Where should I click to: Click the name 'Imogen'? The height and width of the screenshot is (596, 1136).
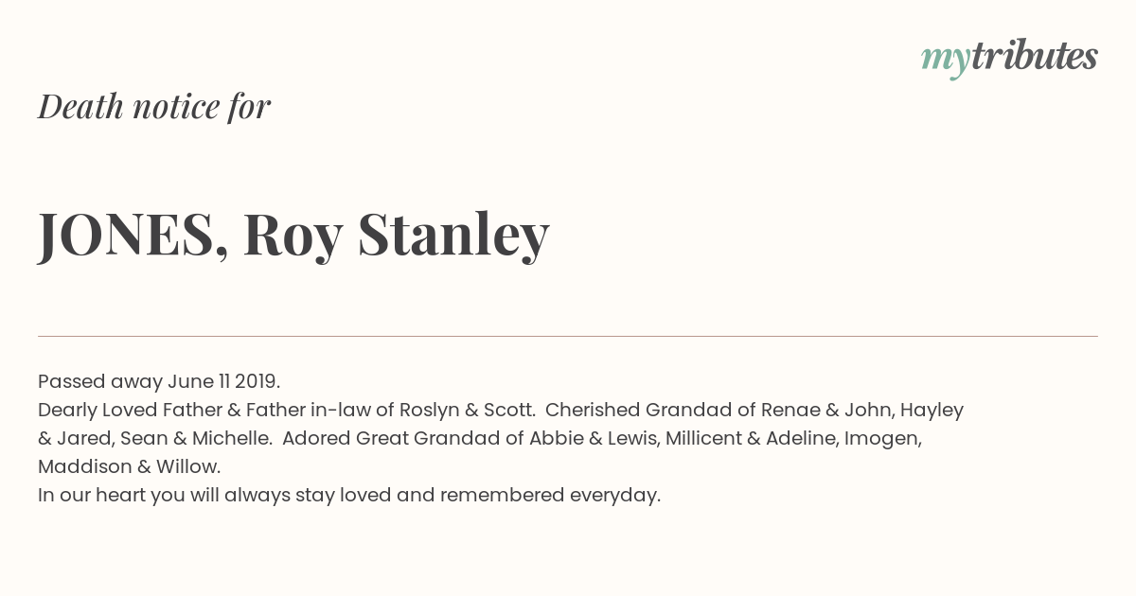tap(882, 438)
